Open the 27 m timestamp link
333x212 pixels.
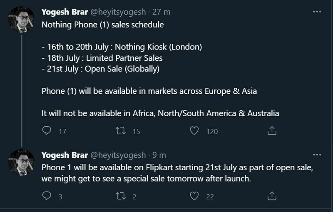click(162, 12)
